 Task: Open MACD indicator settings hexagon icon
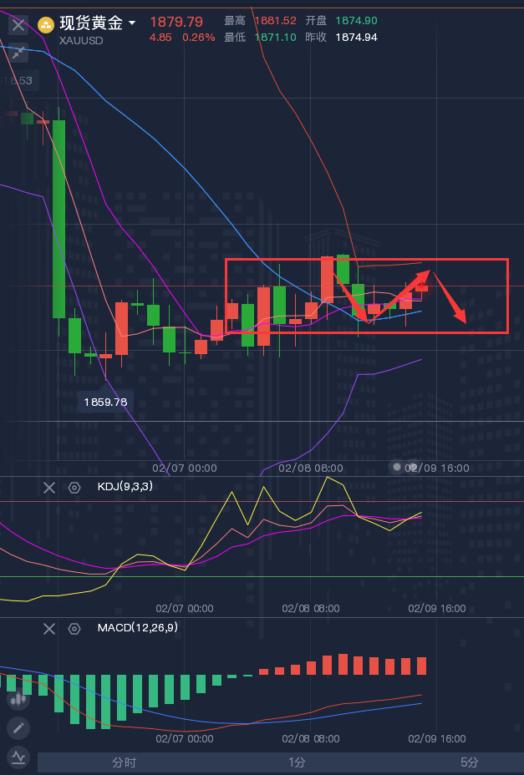coord(74,629)
